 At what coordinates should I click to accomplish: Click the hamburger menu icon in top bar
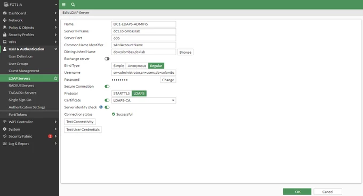tap(63, 4)
